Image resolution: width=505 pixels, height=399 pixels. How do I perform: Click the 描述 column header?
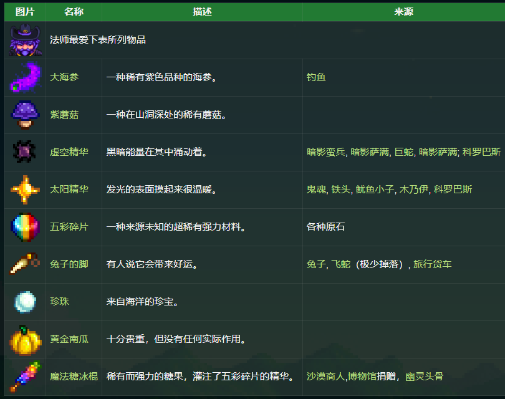(202, 12)
